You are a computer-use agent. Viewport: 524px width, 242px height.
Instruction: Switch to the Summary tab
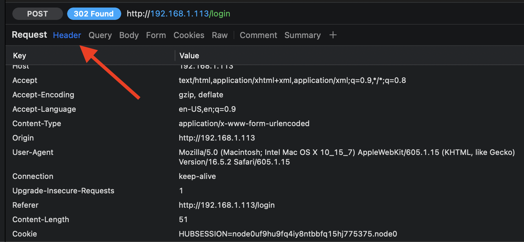[302, 35]
